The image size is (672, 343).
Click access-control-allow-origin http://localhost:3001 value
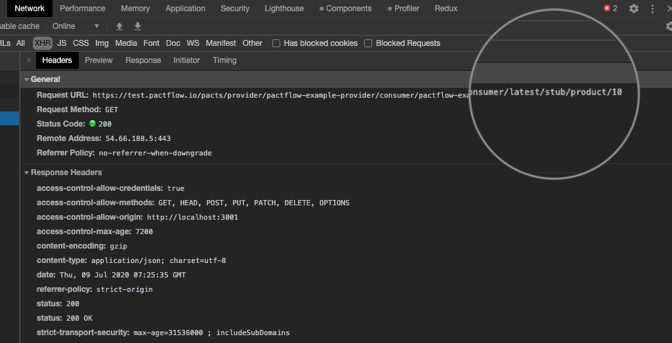coord(192,217)
